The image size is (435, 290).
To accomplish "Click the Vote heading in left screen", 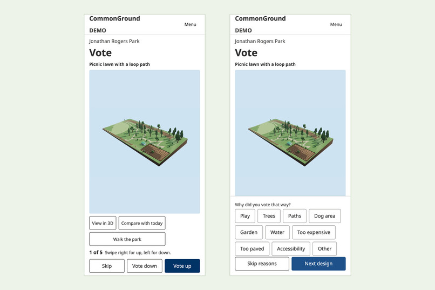I will (x=100, y=53).
